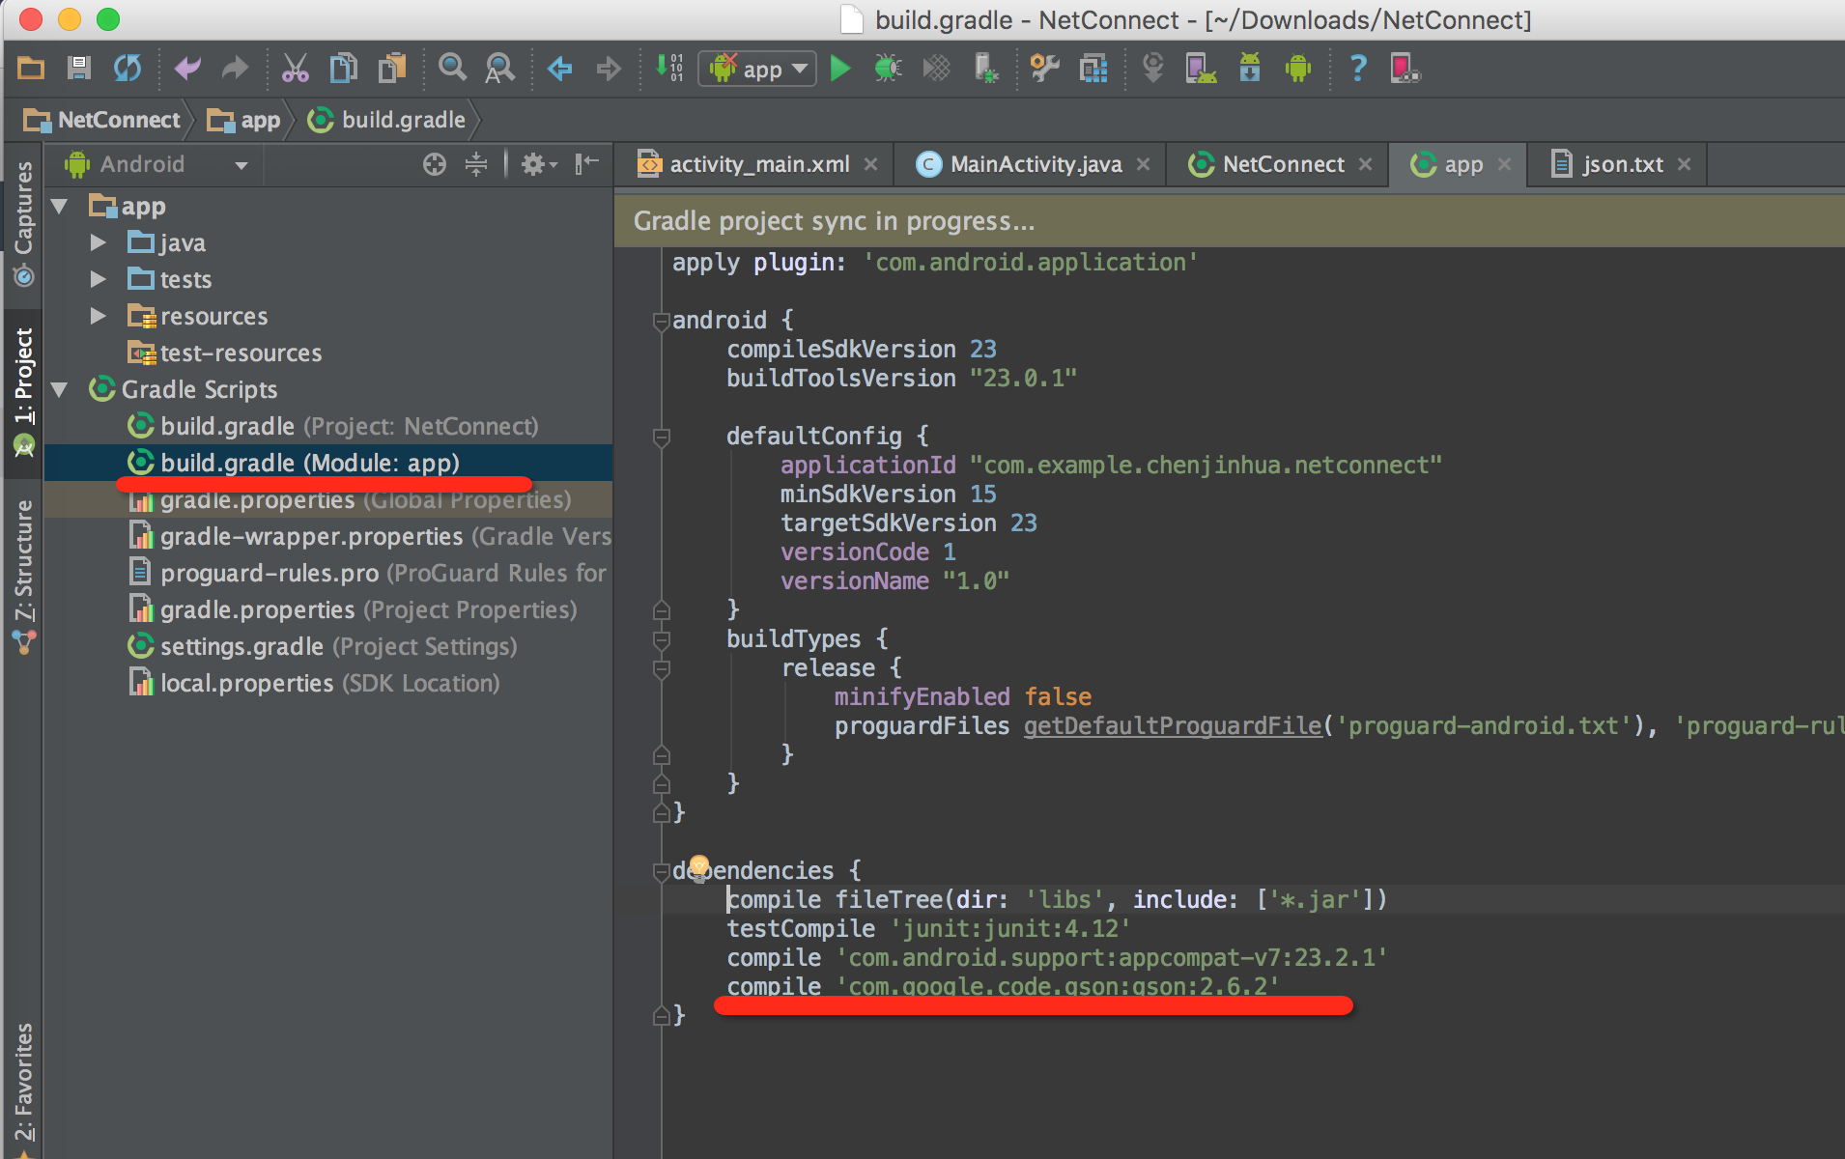Viewport: 1845px width, 1159px height.
Task: Click the Collapse All icon in project panel
Action: [476, 164]
